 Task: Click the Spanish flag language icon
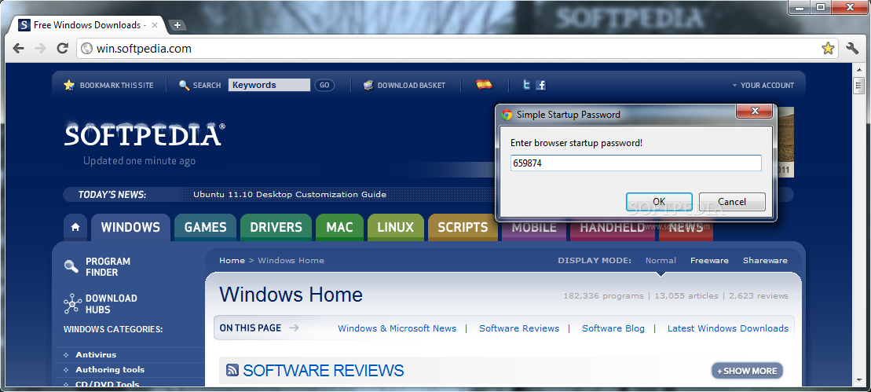pyautogui.click(x=484, y=85)
